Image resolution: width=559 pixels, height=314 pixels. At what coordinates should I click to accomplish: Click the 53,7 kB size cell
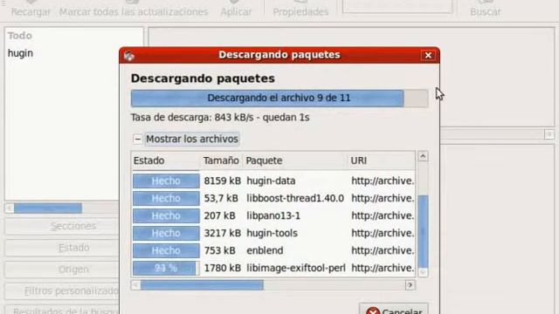tap(221, 198)
